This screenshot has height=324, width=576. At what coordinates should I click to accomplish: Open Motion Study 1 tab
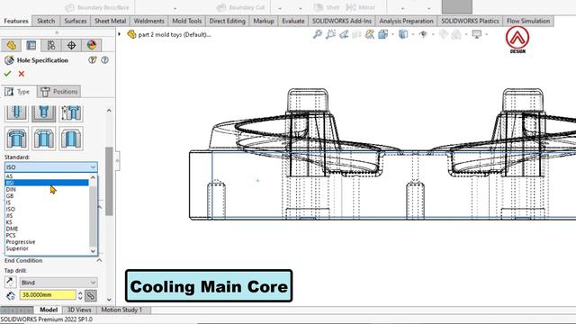(x=121, y=310)
